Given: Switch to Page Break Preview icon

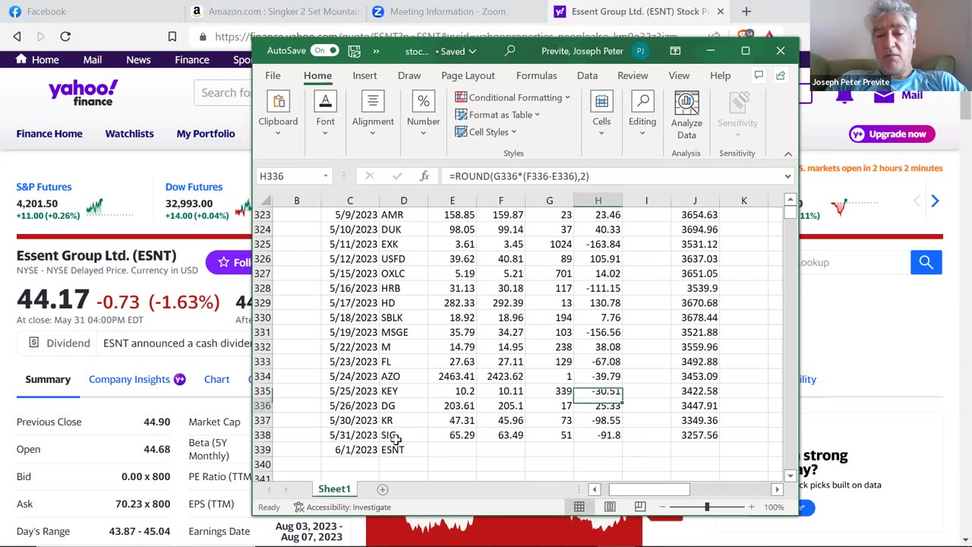Looking at the screenshot, I should pos(640,507).
